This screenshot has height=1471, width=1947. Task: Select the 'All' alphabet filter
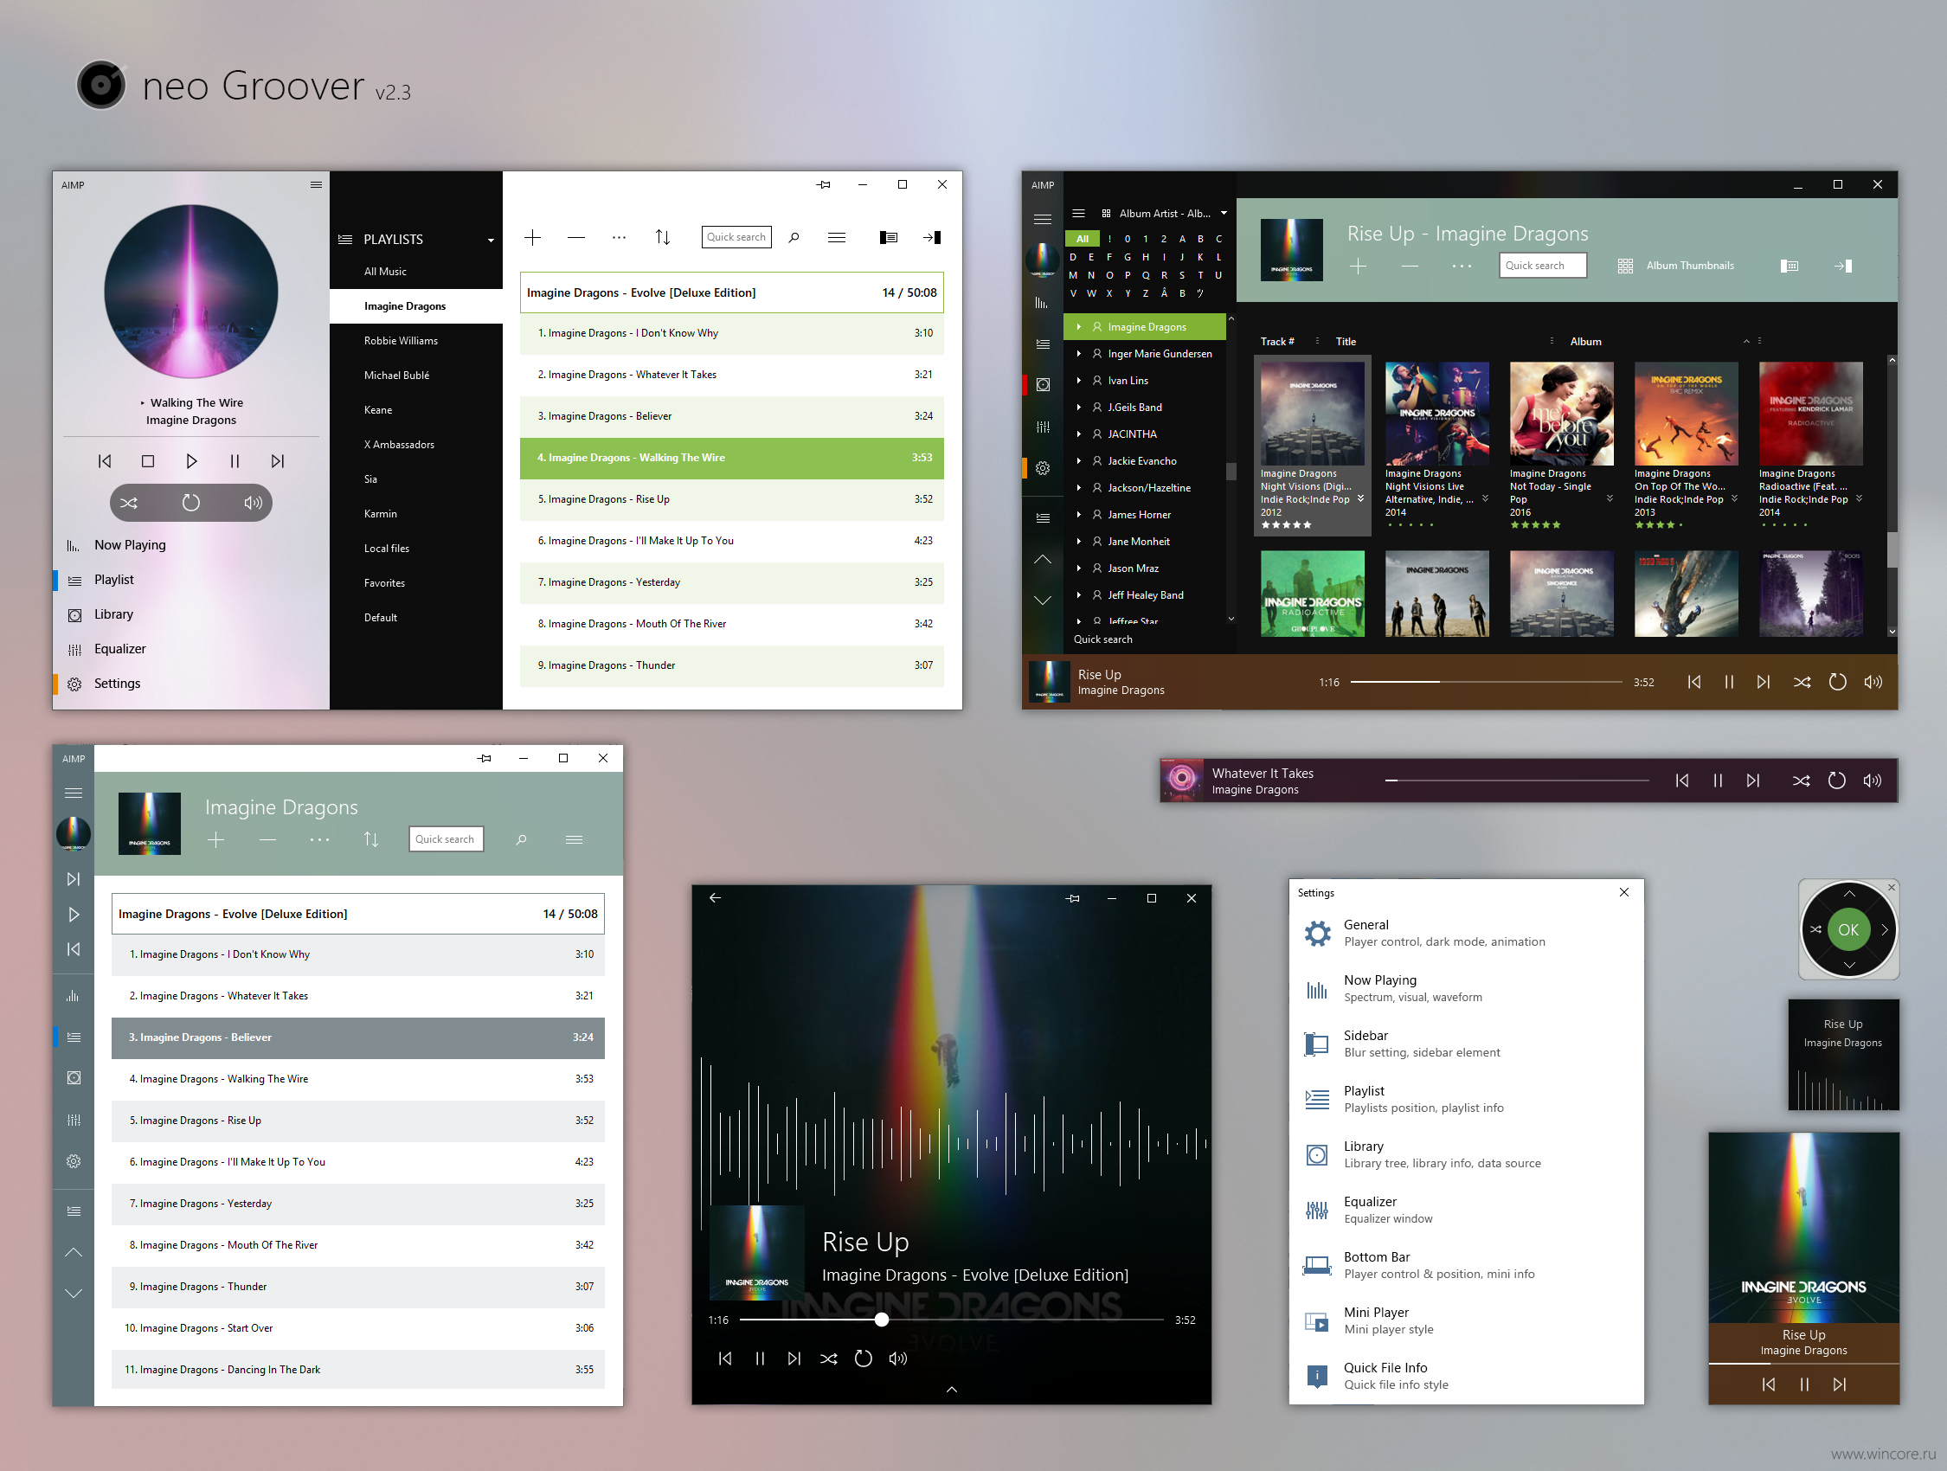click(x=1083, y=240)
